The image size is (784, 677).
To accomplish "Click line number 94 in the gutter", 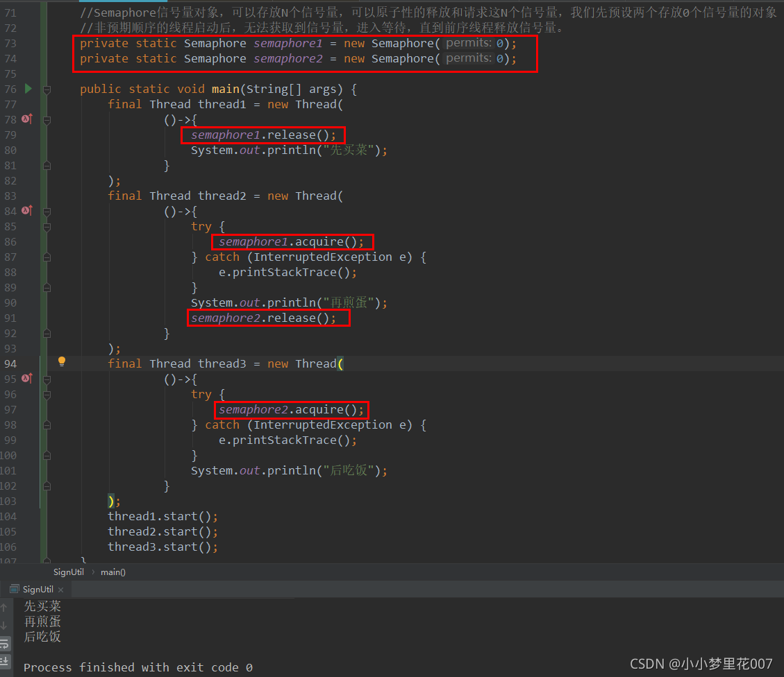I will pos(10,364).
